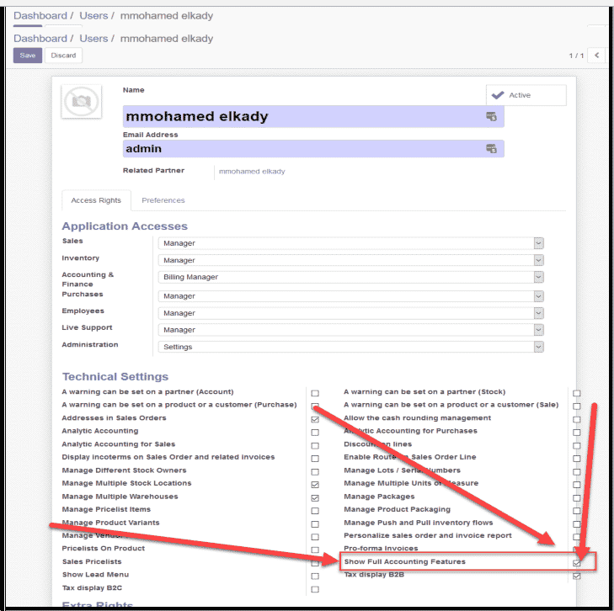Enable Display incoterms on Sales Order checkbox
The height and width of the screenshot is (611, 614).
pos(315,459)
